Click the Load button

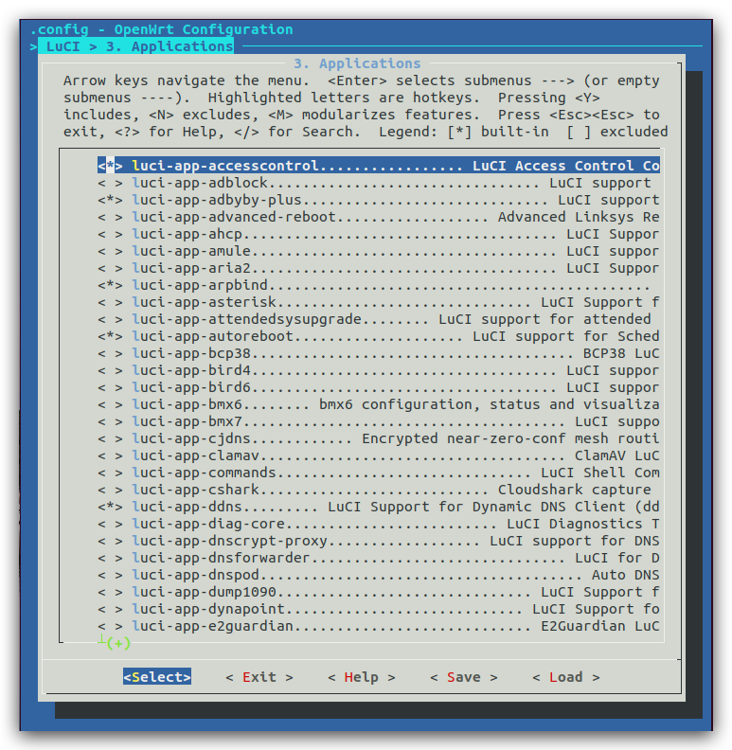565,677
